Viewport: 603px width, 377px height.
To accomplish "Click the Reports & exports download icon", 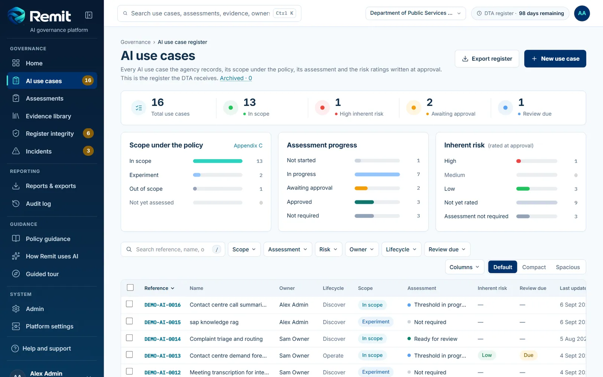I will click(16, 186).
